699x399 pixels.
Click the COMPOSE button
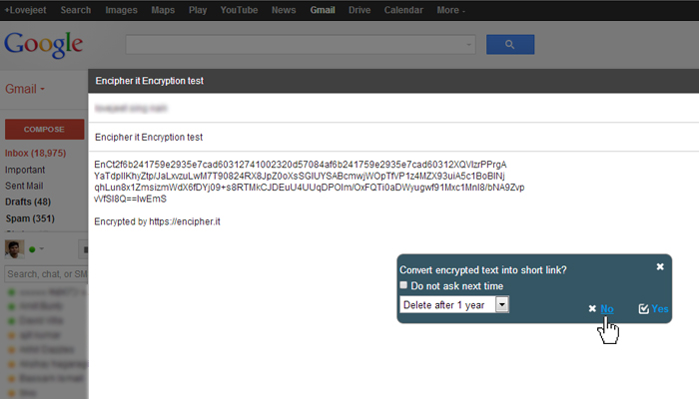(x=44, y=129)
